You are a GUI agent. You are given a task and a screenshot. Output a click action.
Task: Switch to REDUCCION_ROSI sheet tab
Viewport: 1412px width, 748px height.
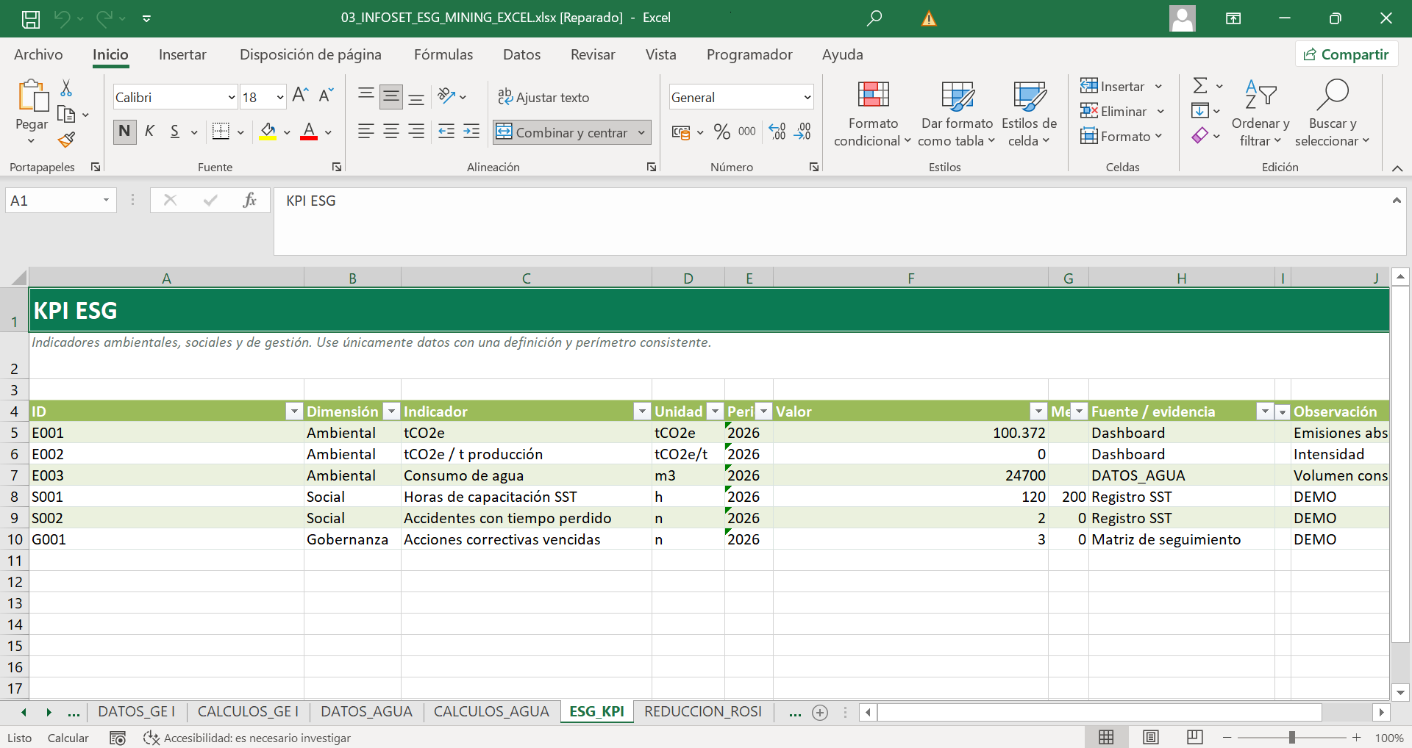coord(703,711)
